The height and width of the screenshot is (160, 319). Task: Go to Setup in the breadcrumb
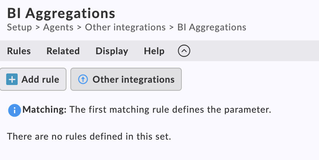[19, 27]
